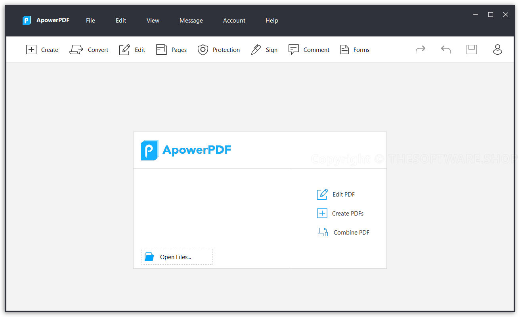Minimize the ApowerPDF window

point(476,14)
